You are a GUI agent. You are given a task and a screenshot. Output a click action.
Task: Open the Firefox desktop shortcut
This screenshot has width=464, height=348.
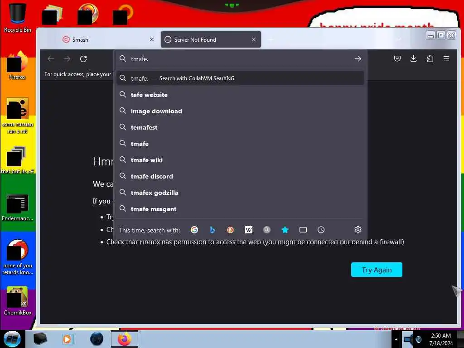tap(18, 66)
